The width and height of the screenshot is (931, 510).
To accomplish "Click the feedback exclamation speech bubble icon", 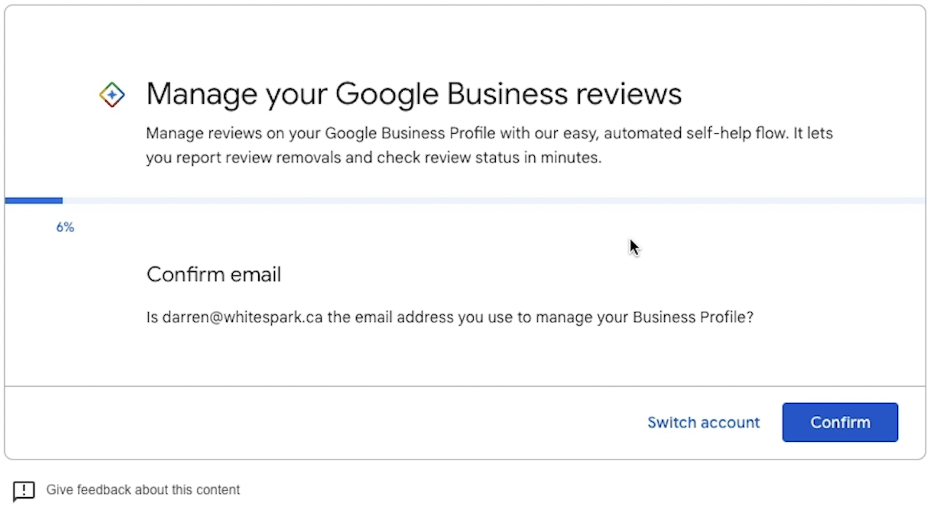I will tap(24, 491).
